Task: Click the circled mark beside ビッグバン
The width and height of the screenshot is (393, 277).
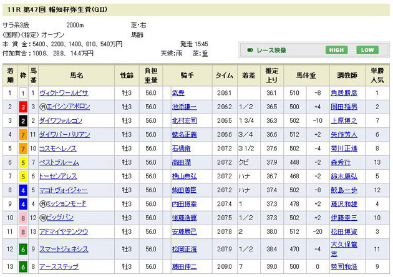Action: point(42,218)
